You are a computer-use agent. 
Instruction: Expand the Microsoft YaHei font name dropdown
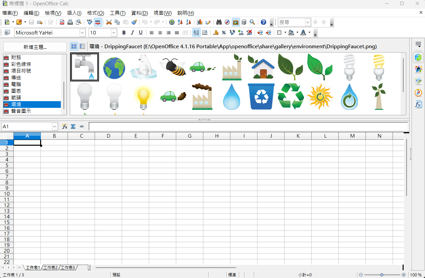click(x=82, y=33)
